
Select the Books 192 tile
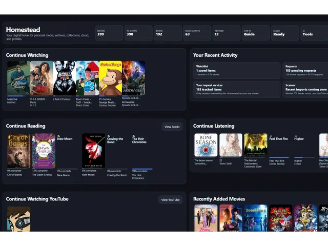point(168,33)
